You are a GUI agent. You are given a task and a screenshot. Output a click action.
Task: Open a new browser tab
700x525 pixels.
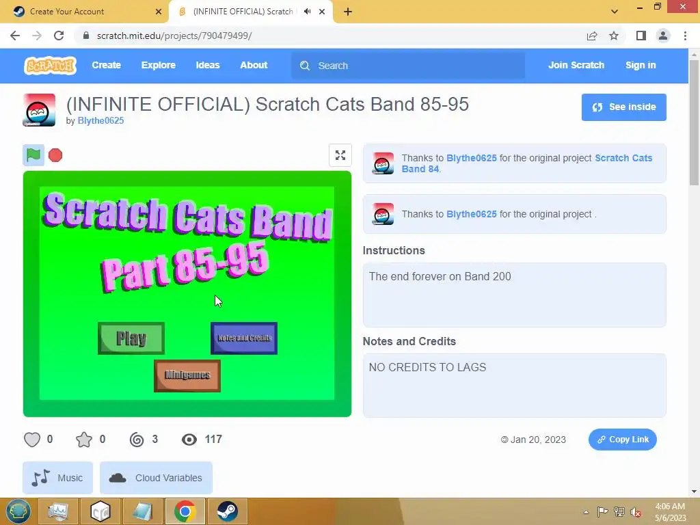(348, 12)
